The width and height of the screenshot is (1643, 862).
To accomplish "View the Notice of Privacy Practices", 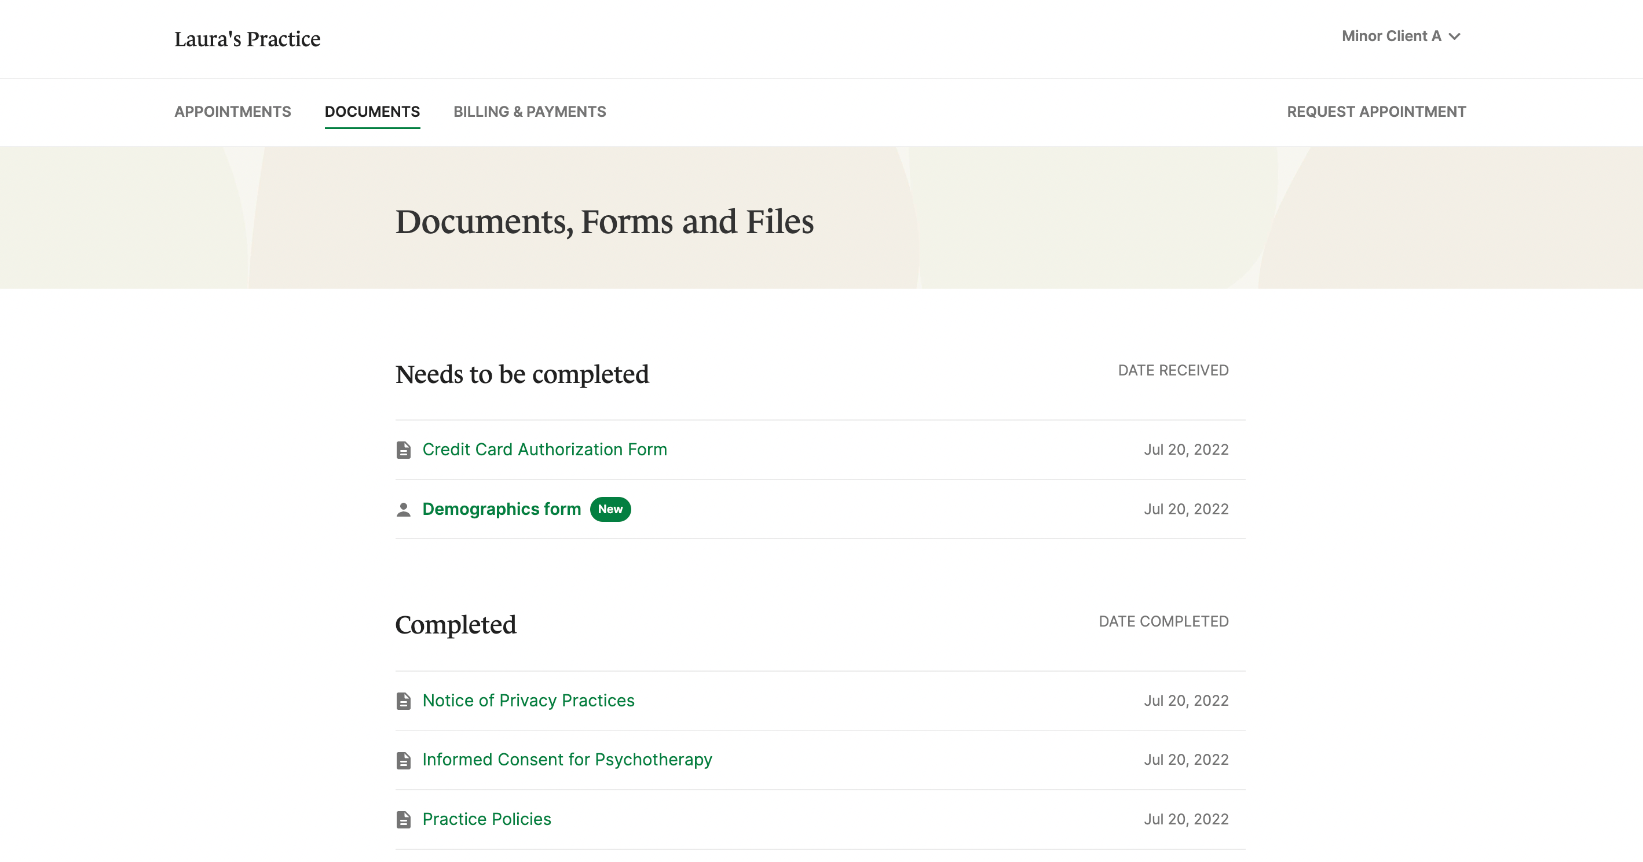I will tap(528, 701).
